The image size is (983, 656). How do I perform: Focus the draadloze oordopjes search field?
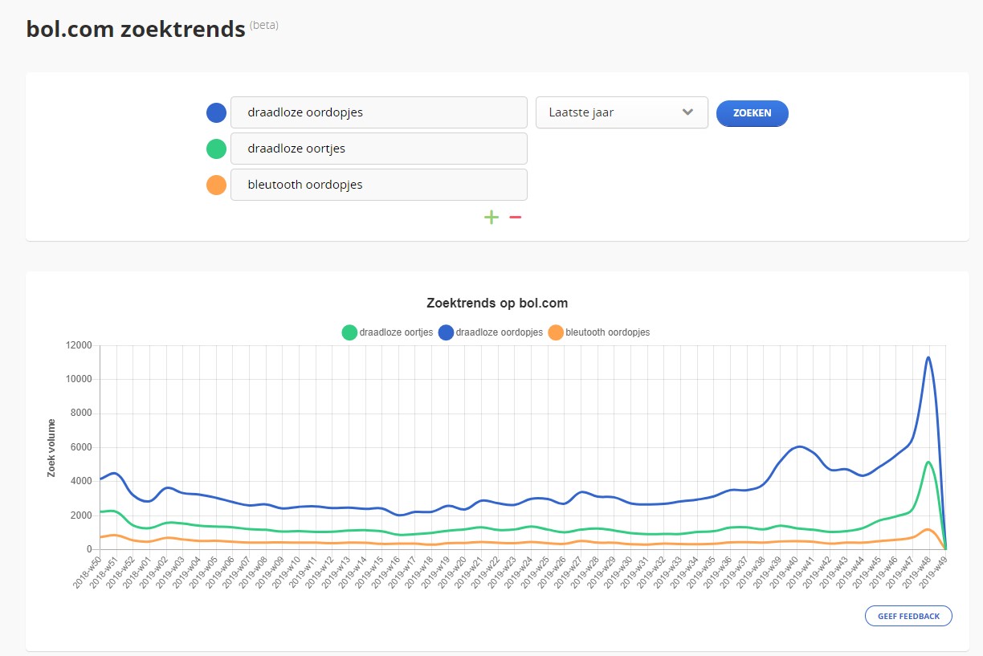pos(378,112)
